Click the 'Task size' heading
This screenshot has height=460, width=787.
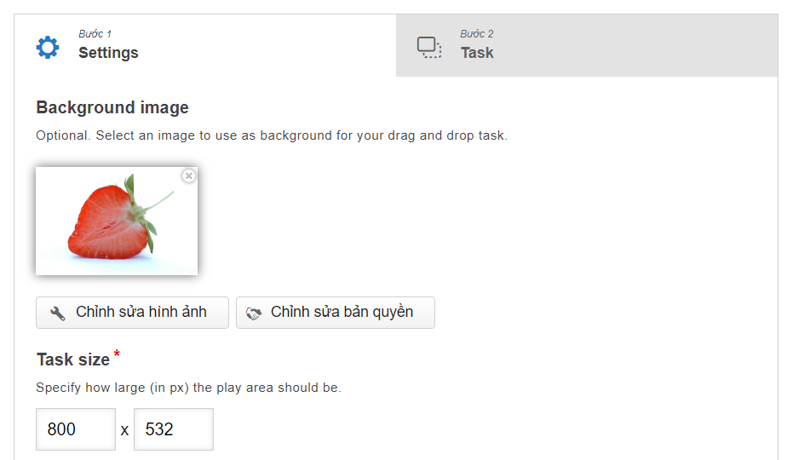tap(73, 359)
